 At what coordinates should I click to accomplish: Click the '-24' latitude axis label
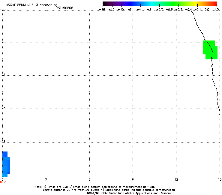(x=3, y=74)
